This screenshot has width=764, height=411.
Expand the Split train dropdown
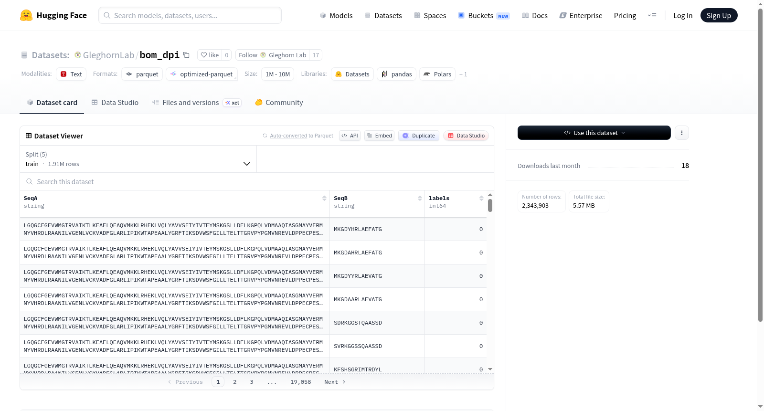138,159
